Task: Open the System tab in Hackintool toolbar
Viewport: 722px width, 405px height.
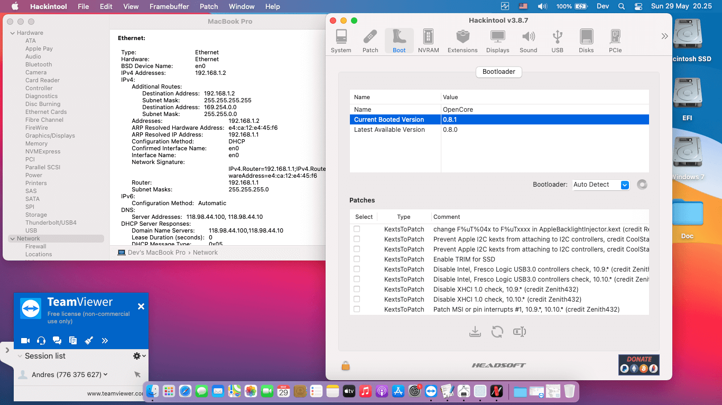Action: tap(341, 41)
